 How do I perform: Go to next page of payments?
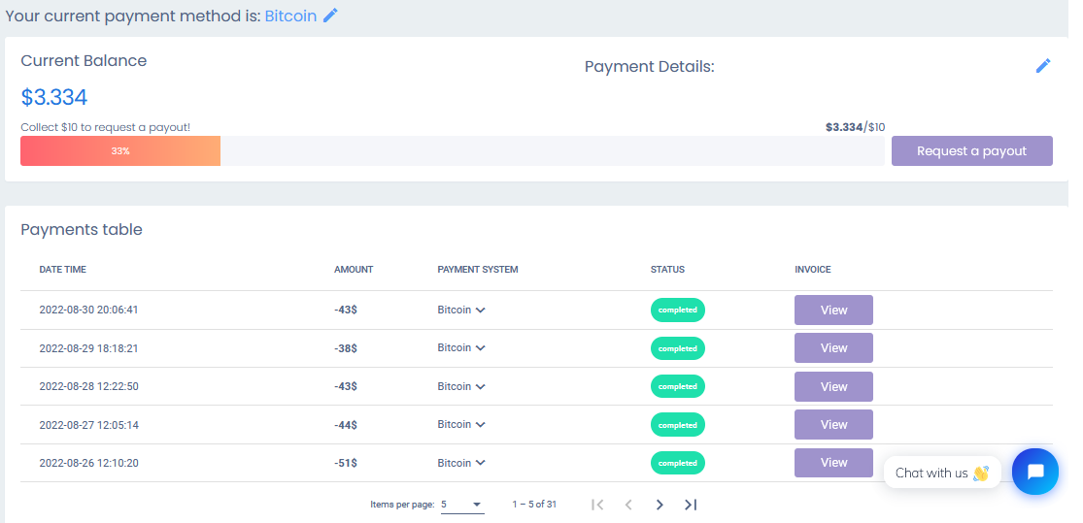click(x=660, y=505)
